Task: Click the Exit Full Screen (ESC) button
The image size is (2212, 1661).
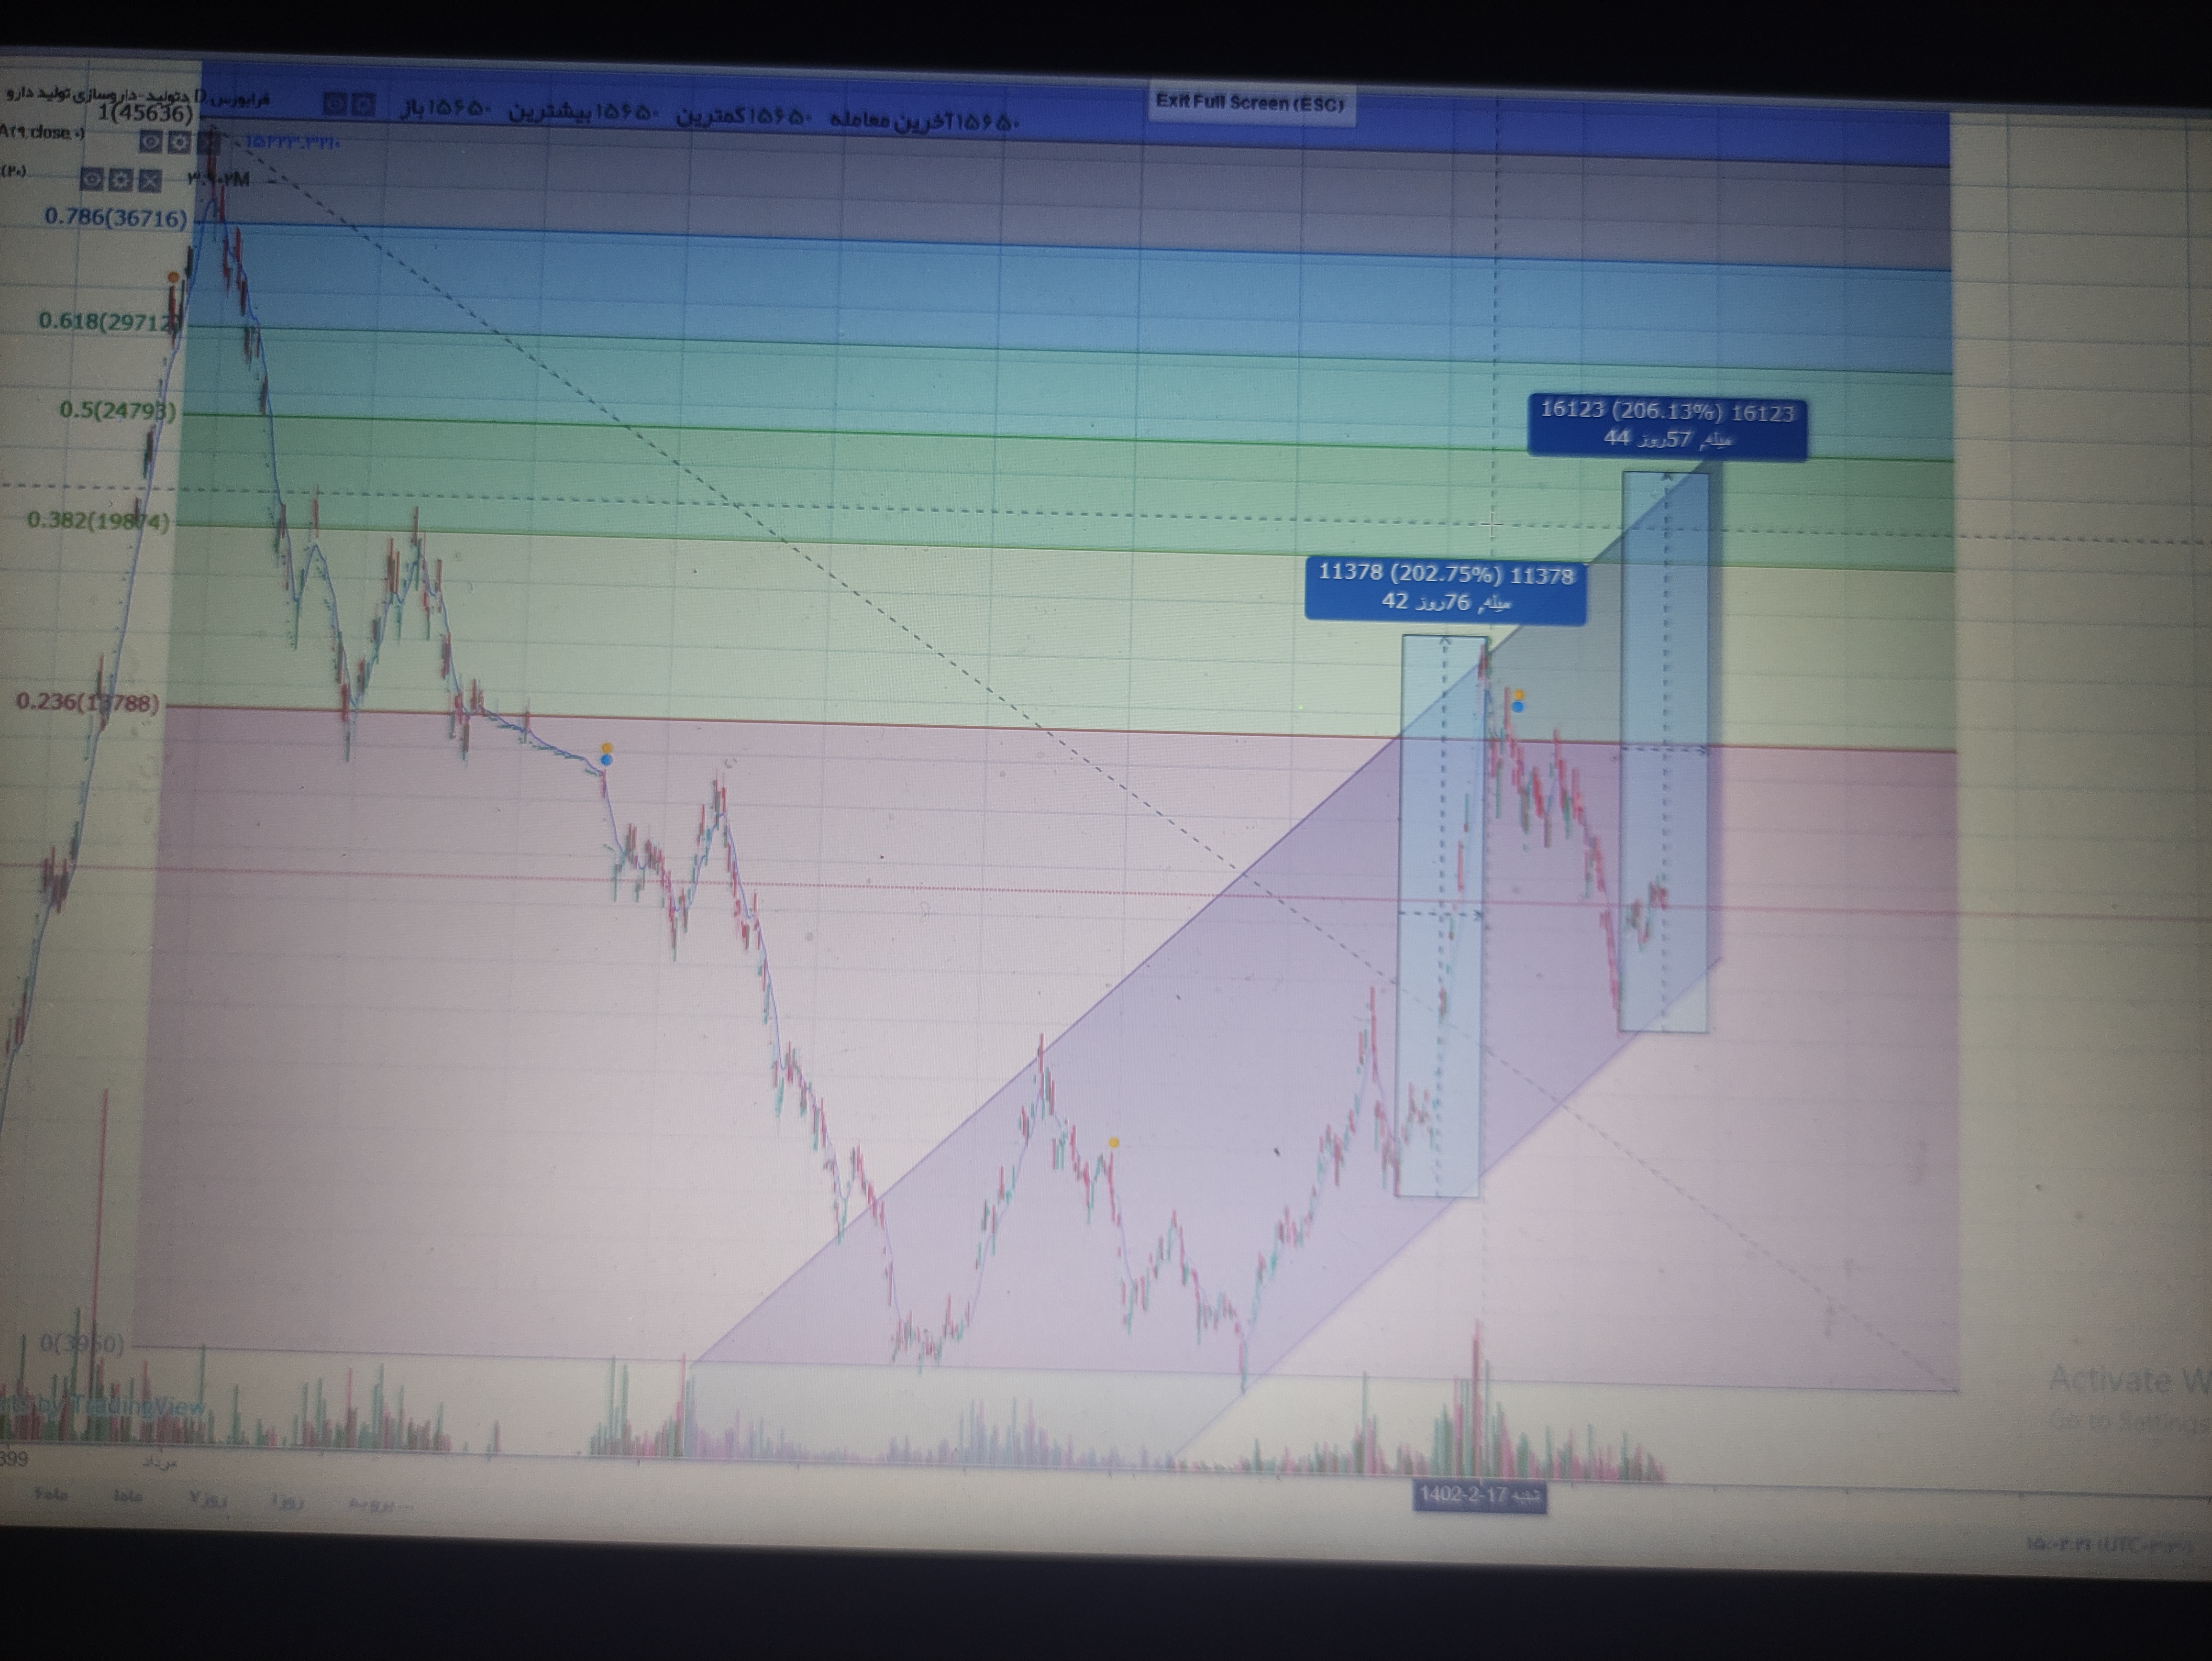Action: pyautogui.click(x=1250, y=102)
